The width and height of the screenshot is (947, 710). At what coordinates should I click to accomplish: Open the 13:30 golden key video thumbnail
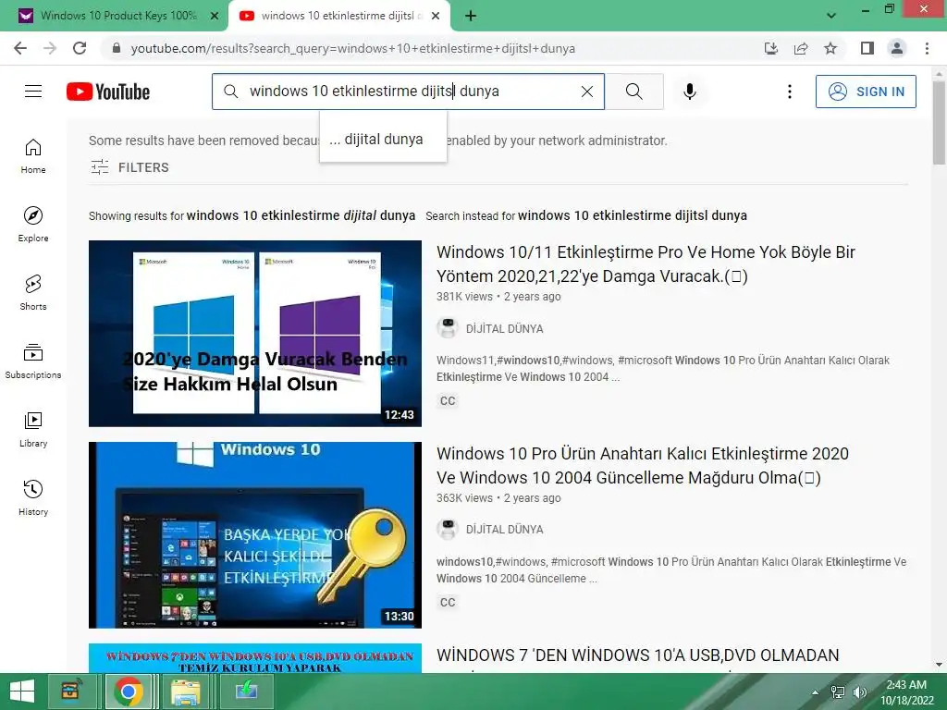[x=255, y=535]
